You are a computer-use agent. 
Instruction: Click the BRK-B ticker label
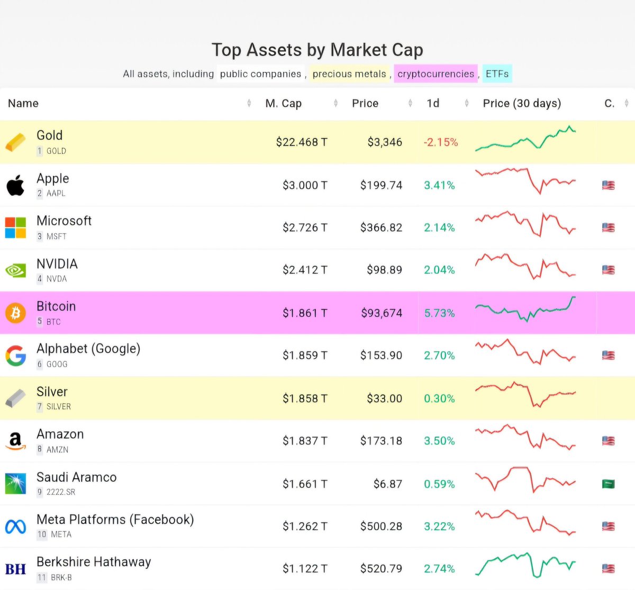(61, 577)
